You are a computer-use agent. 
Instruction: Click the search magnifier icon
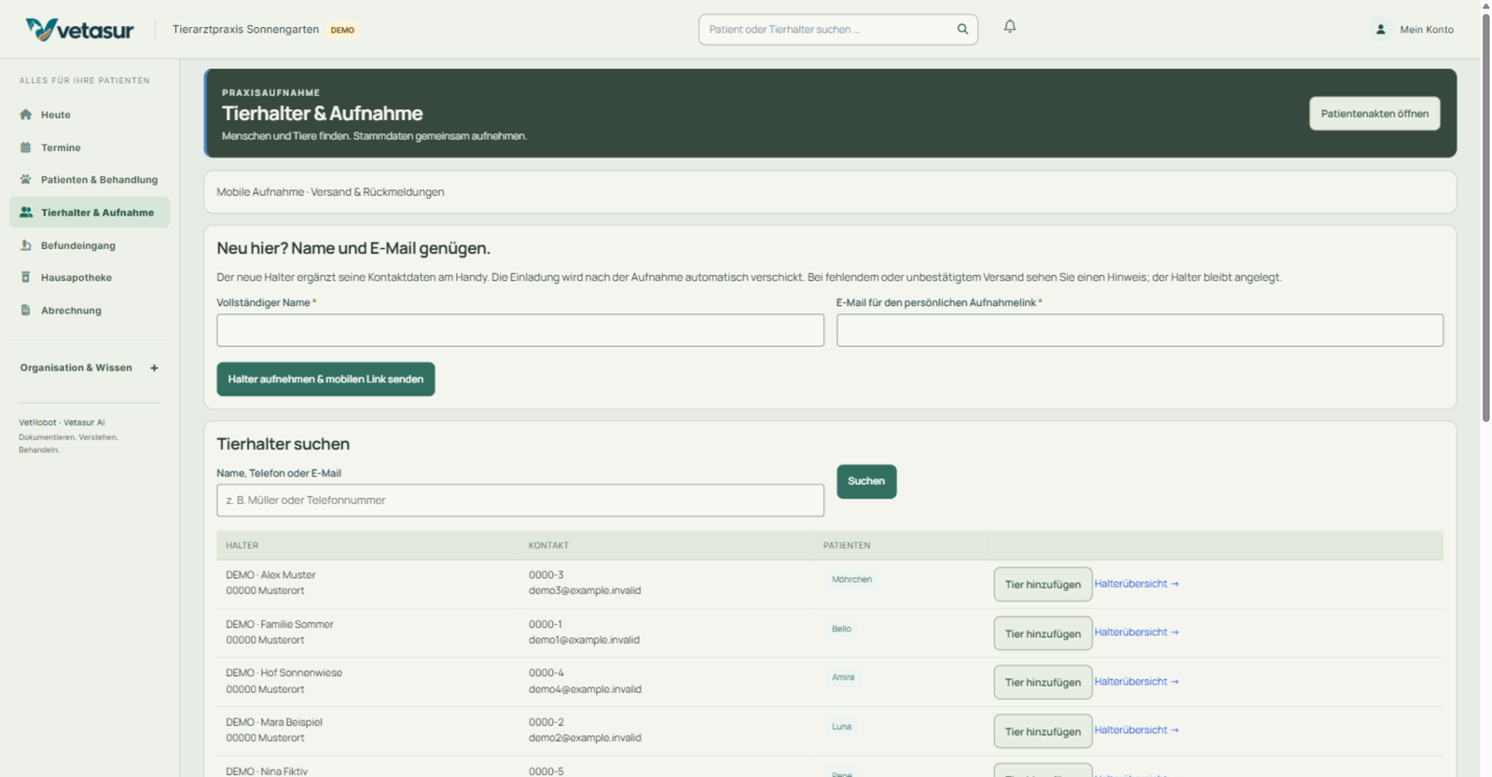coord(962,29)
